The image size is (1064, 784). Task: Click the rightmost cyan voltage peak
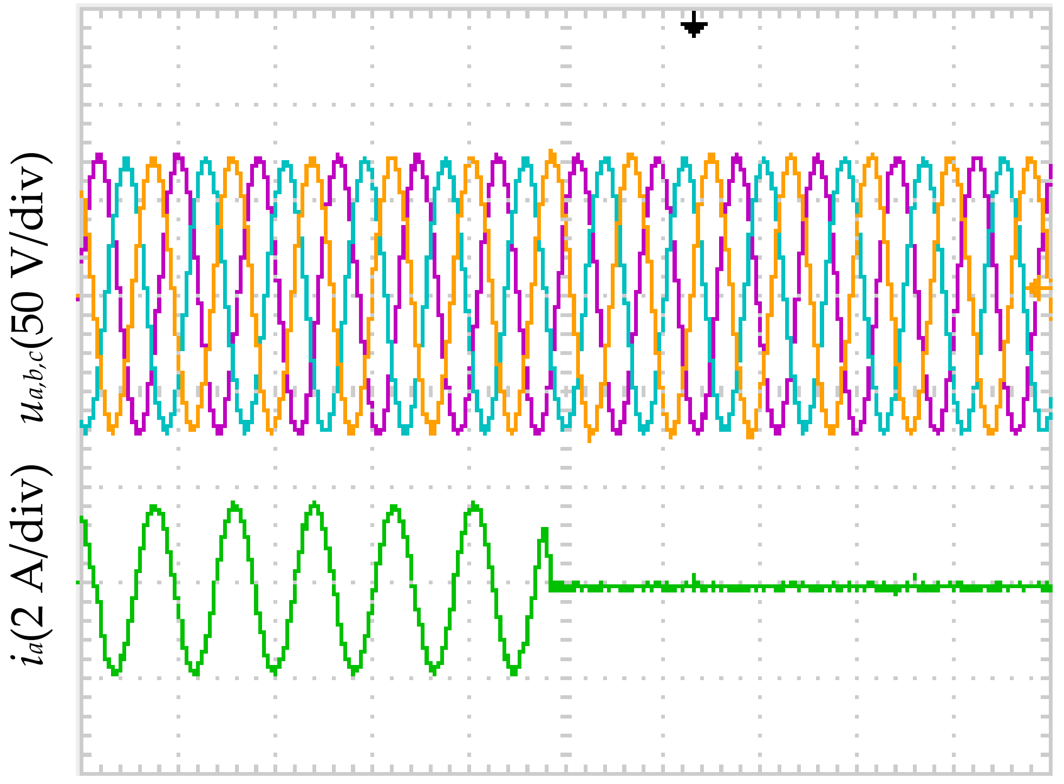pyautogui.click(x=1003, y=161)
